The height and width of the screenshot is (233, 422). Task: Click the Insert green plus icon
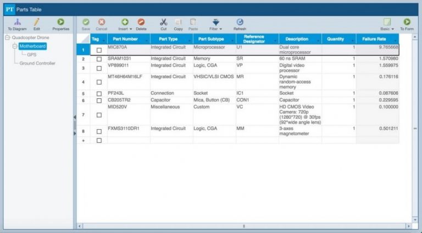coord(125,22)
